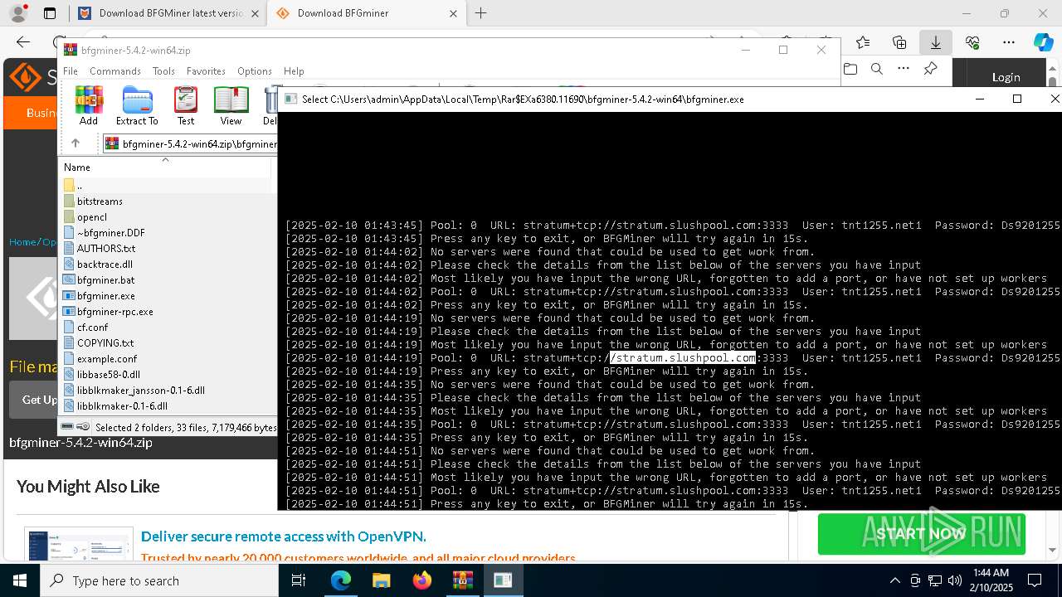Screen dimensions: 1062x597
Task: Open File Explorer from the taskbar
Action: point(381,580)
